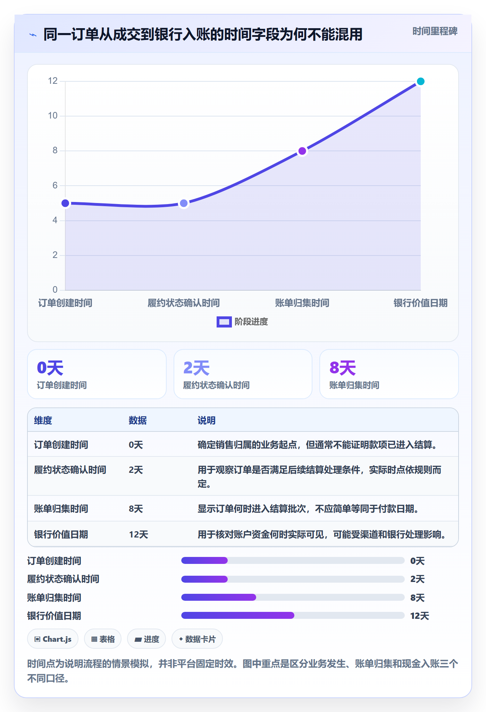The width and height of the screenshot is (486, 712).
Task: Click the chart point above 履约状态确认时间
Action: click(184, 203)
